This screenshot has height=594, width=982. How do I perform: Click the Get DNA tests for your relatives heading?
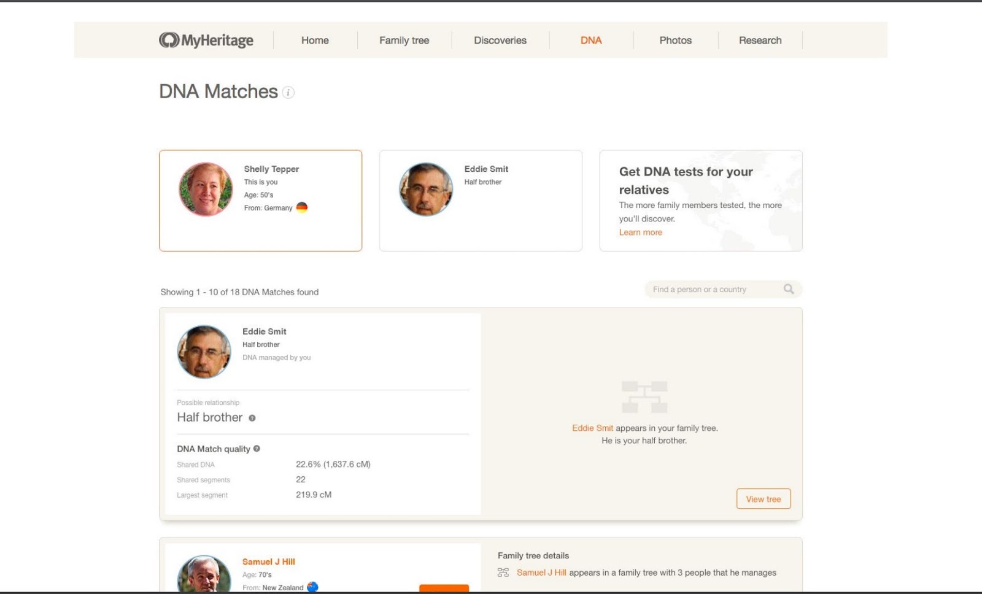(686, 180)
